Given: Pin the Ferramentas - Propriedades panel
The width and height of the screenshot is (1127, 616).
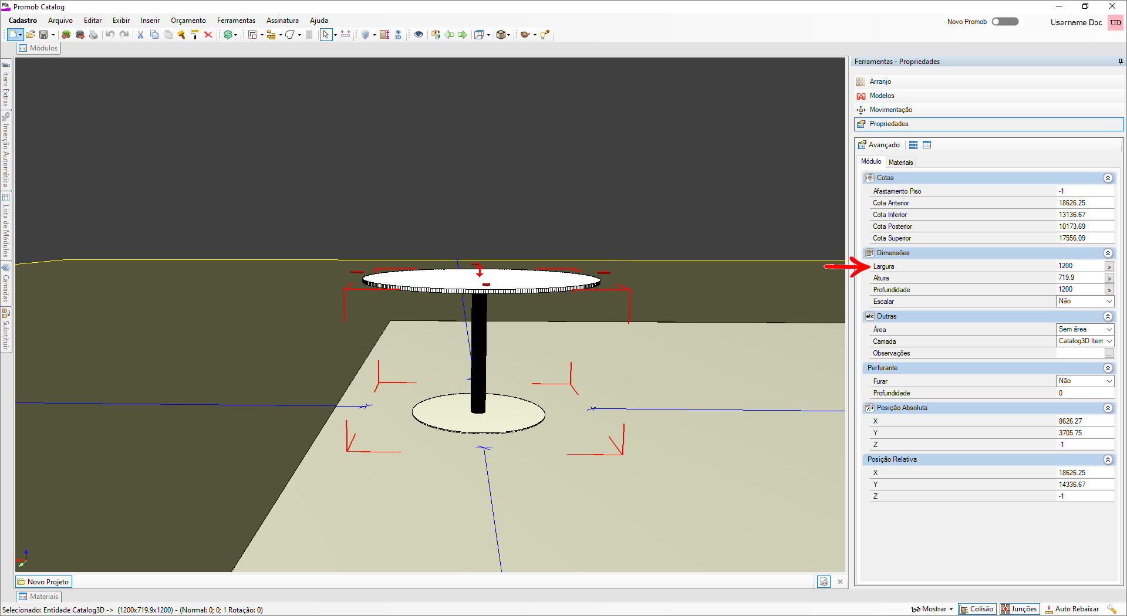Looking at the screenshot, I should pos(1120,61).
